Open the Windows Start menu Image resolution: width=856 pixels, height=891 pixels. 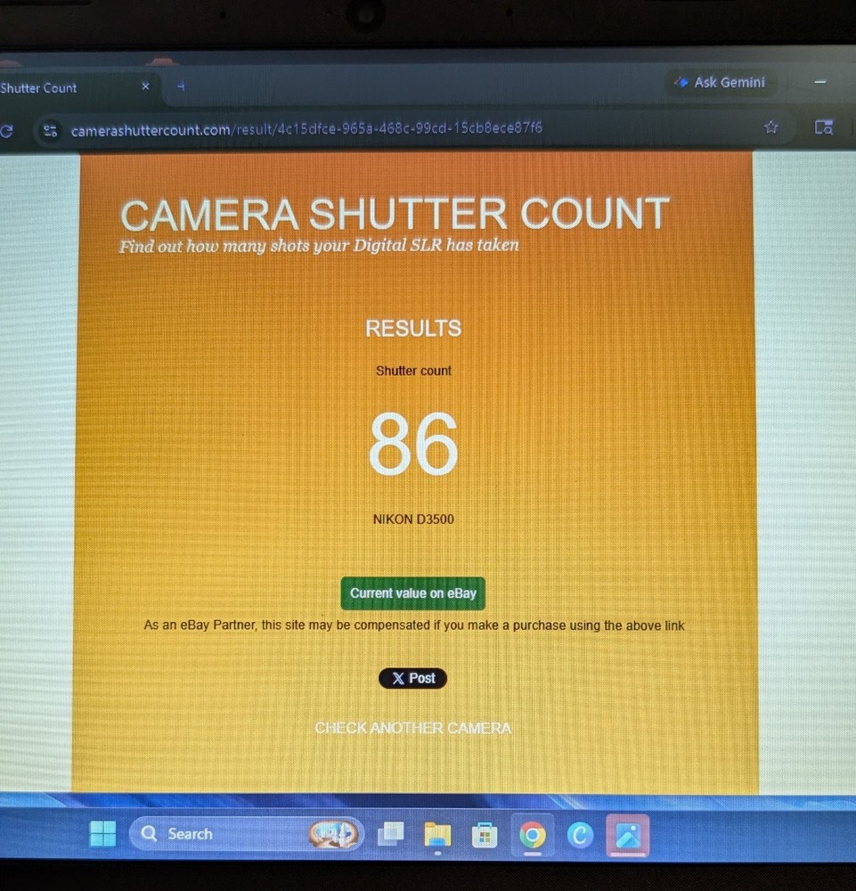(102, 834)
